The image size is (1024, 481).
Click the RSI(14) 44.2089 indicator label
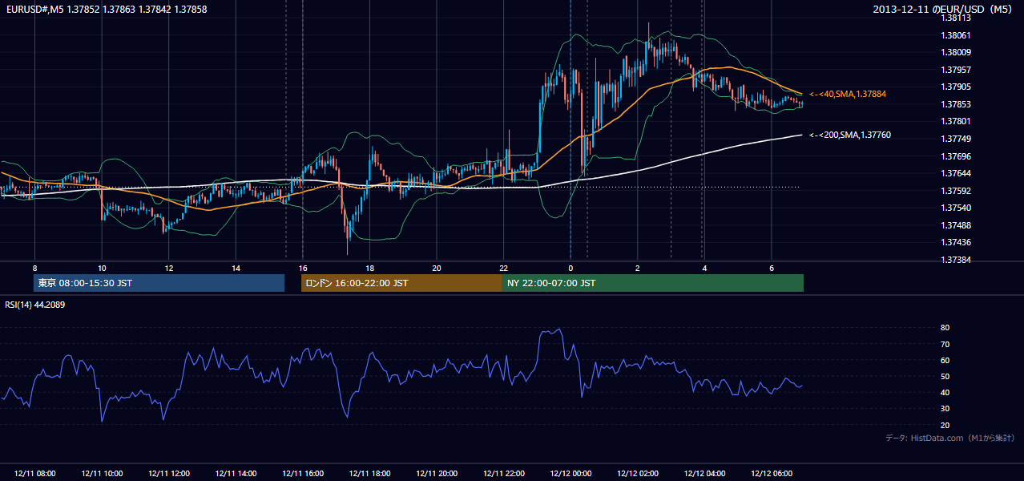(x=34, y=305)
